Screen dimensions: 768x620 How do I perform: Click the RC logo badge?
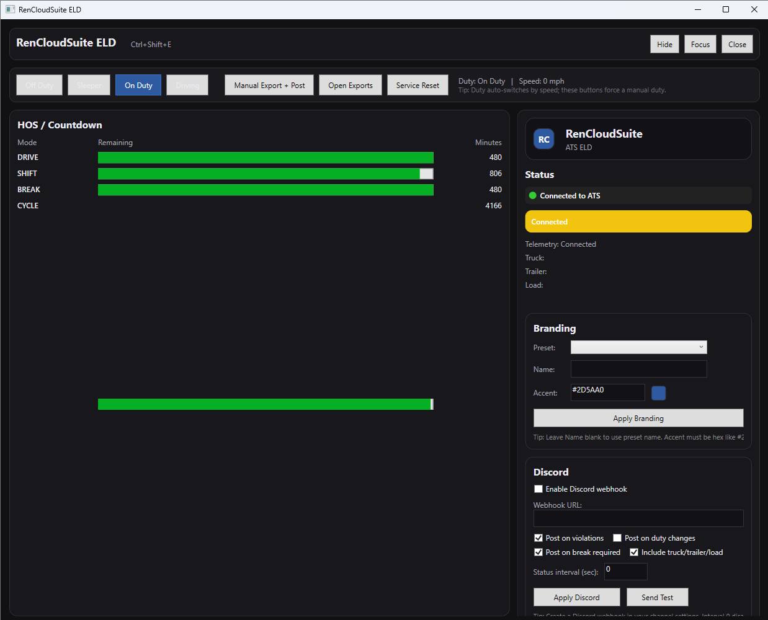[544, 139]
